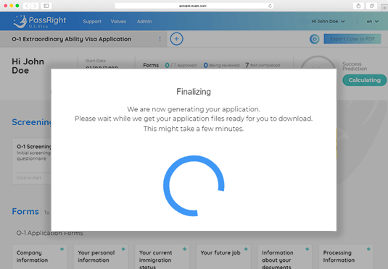Click the Forms section heading
This screenshot has width=388, height=269.
click(25, 211)
